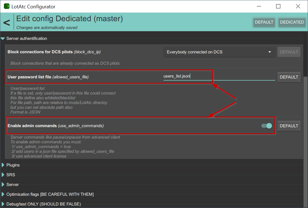Open the Block connections for DCS pilots dropdown
Viewport: 308px width, 208px height.
click(x=219, y=52)
